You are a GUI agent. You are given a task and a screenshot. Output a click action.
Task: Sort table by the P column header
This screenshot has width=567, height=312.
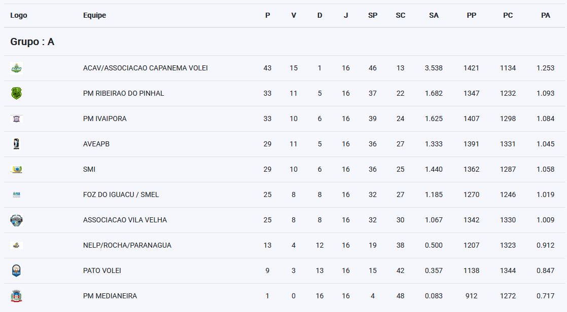pos(268,15)
